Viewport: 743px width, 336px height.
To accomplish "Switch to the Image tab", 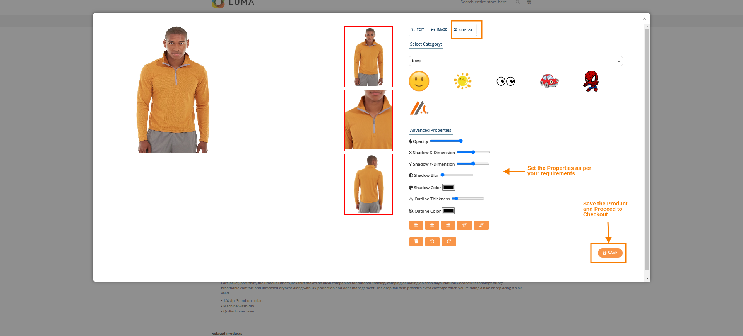I will (439, 30).
